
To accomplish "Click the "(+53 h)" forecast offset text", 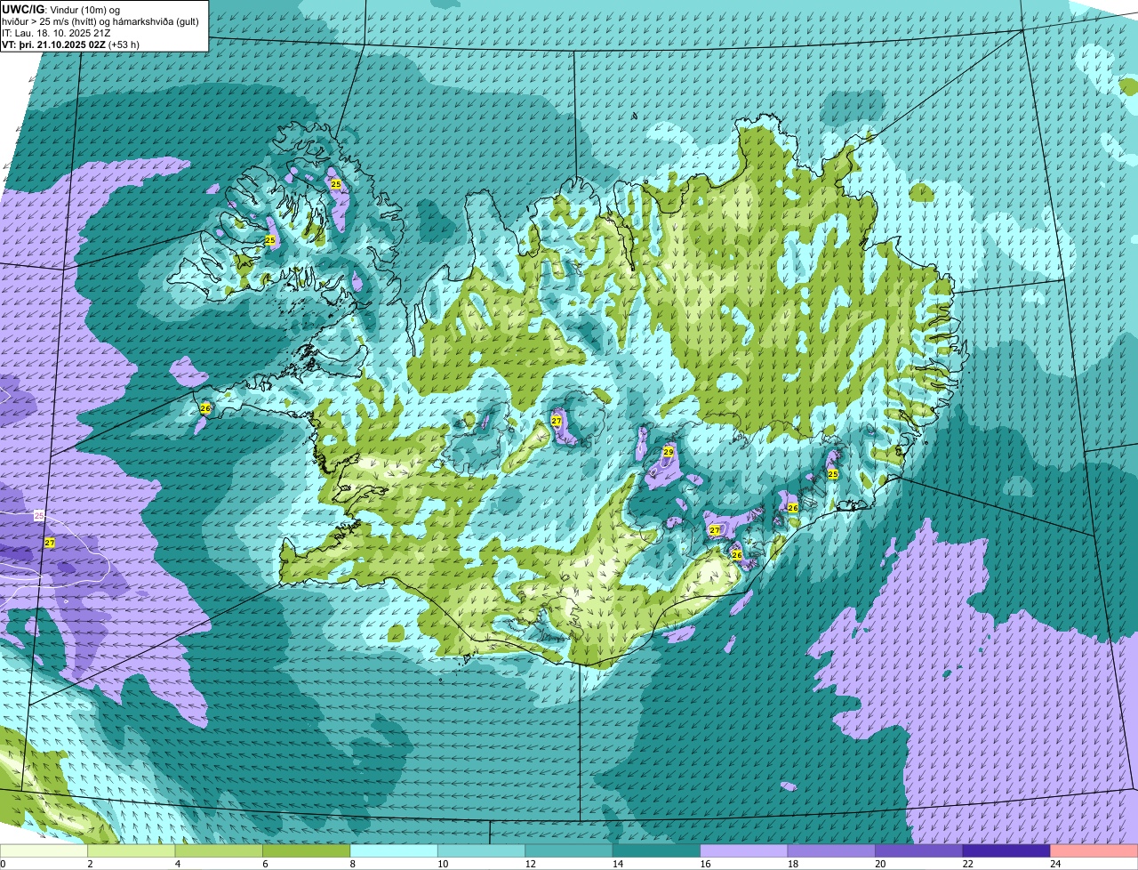I will point(124,44).
